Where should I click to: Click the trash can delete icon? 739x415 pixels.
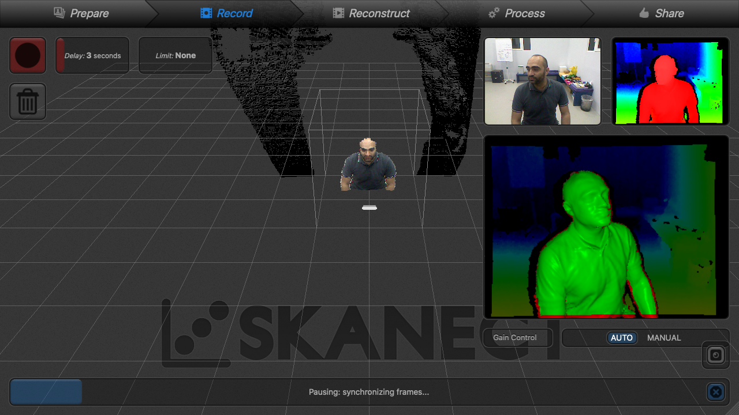pos(28,101)
